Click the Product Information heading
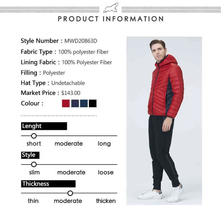This screenshot has width=221, height=214. tap(111, 19)
